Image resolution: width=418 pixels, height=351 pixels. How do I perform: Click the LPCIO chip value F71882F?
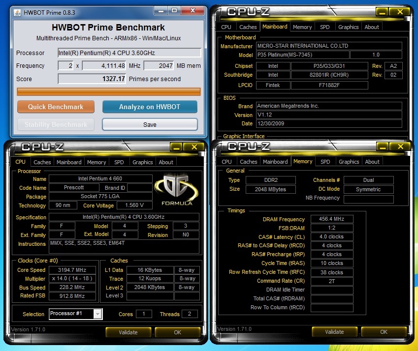(329, 85)
